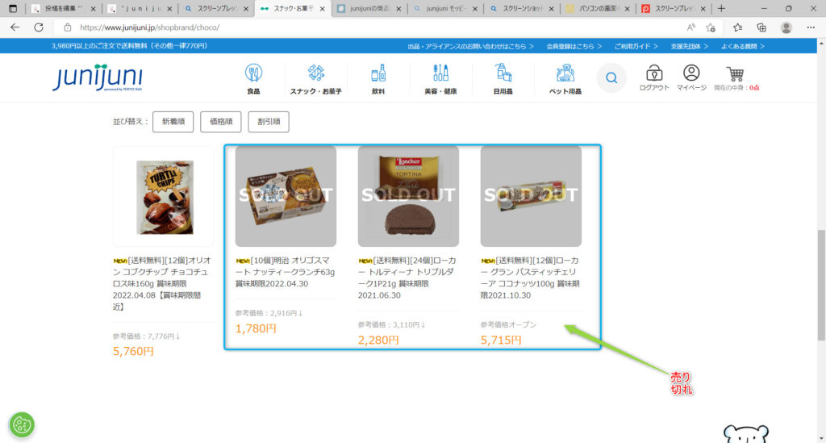
Task: Open ローカー グラン パスティッチェリーア ココナッツ title
Action: (x=530, y=278)
